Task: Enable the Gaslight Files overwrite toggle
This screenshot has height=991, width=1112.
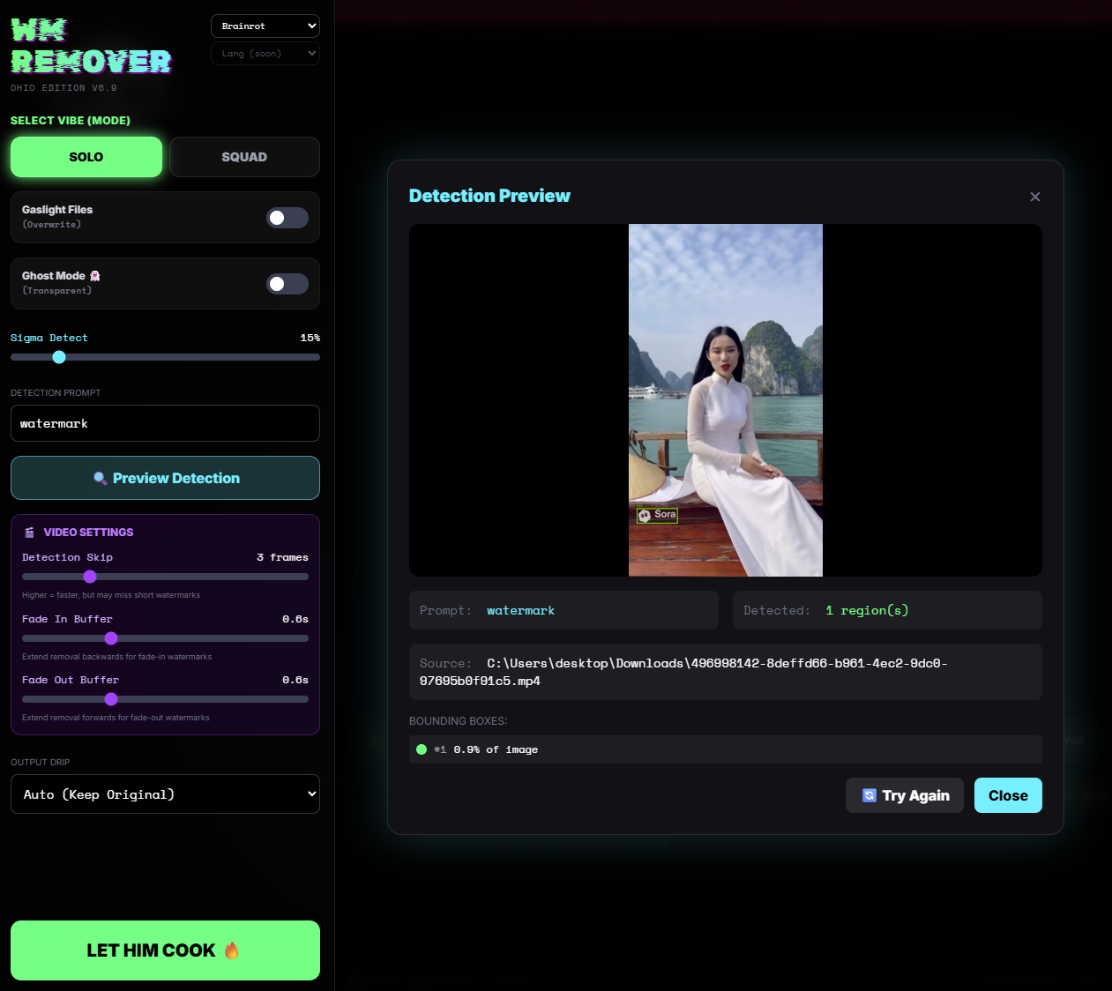Action: (287, 217)
